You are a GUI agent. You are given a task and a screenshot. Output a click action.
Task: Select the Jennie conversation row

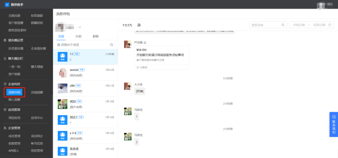point(85,73)
